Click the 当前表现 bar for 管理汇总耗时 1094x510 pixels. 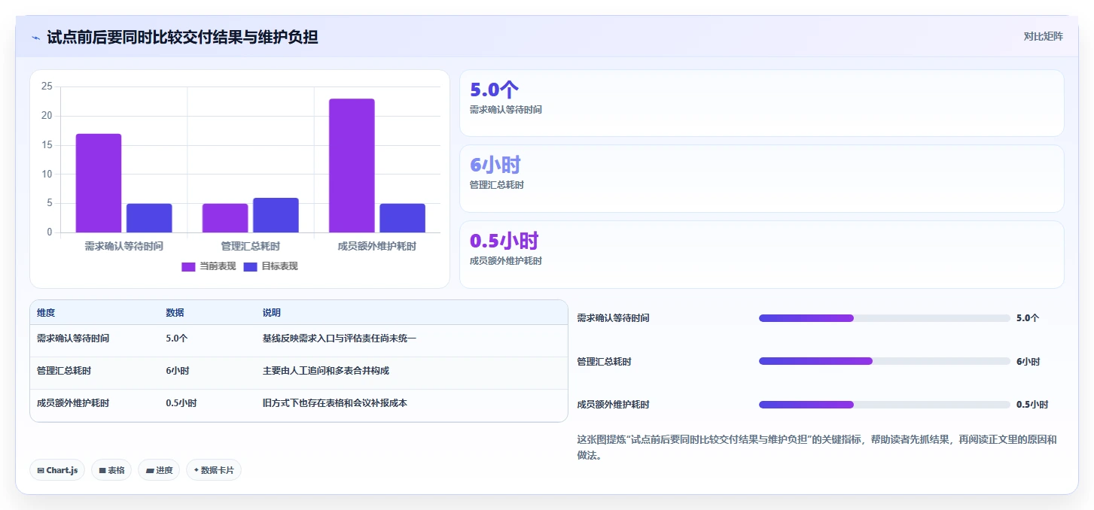pos(225,218)
